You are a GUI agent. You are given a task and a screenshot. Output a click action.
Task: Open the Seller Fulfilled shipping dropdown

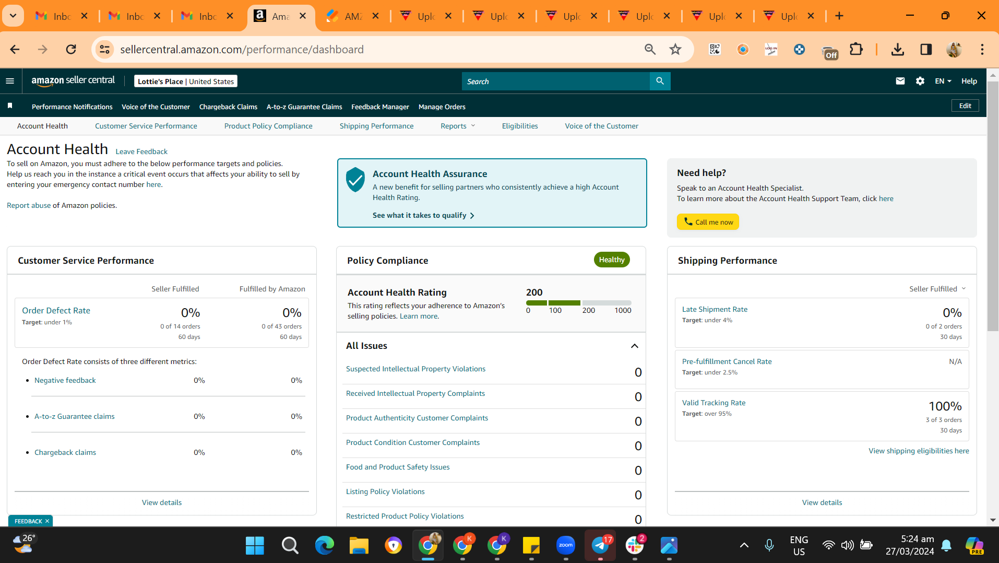tap(937, 289)
